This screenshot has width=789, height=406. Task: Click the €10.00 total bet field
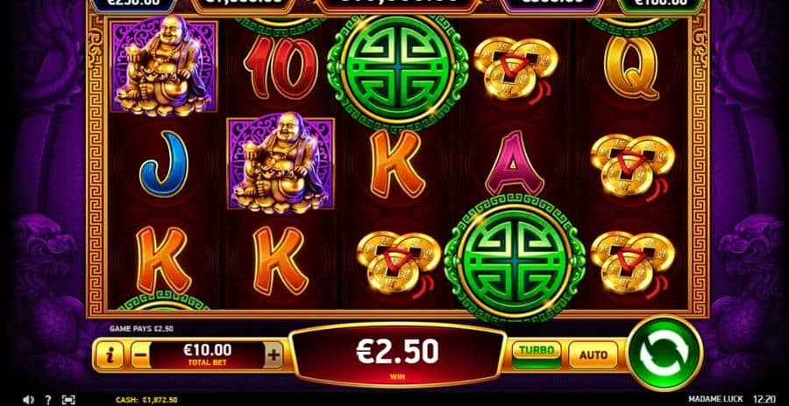pyautogui.click(x=207, y=354)
